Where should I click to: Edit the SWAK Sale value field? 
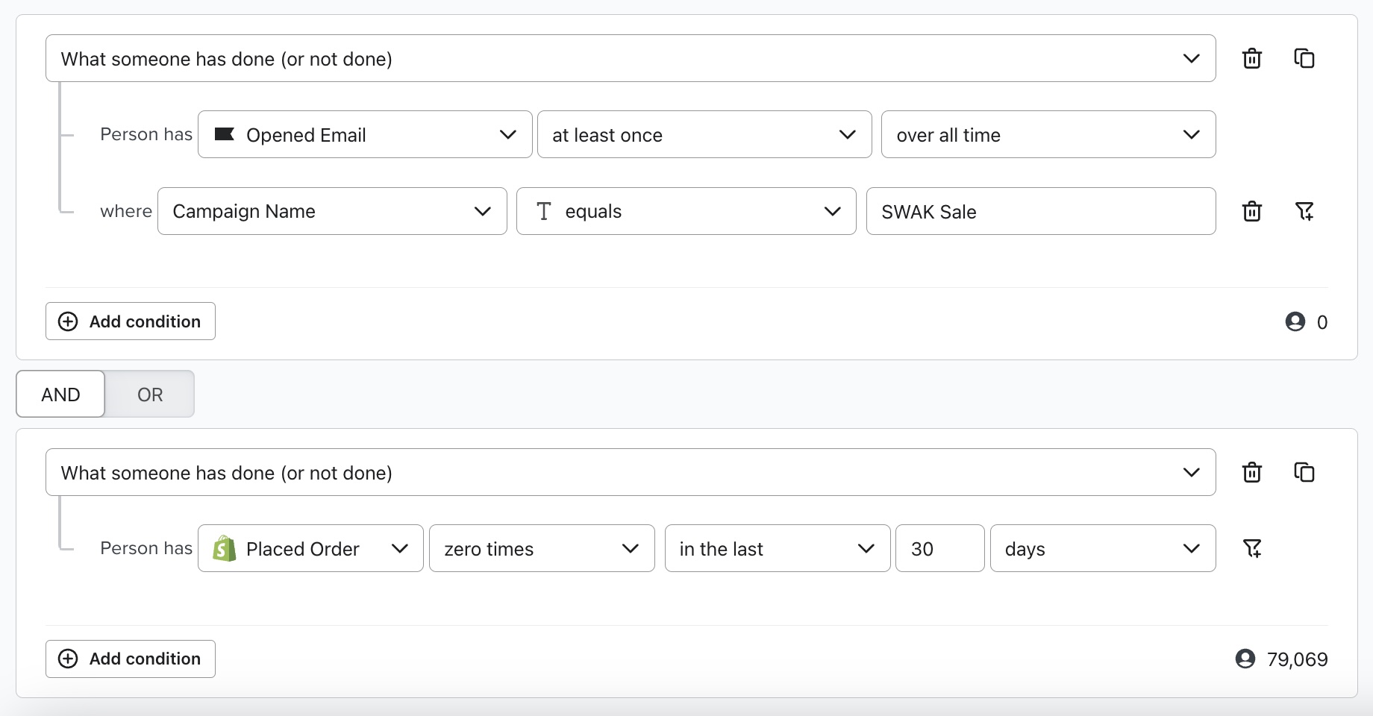[1041, 211]
